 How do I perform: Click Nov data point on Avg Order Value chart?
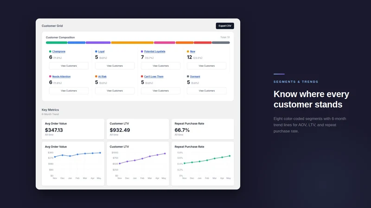[55, 157]
